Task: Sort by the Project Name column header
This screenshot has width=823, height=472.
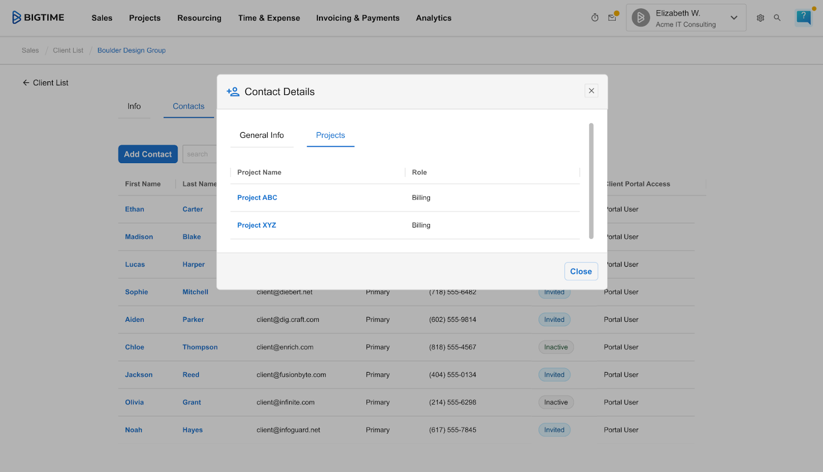Action: [x=259, y=172]
